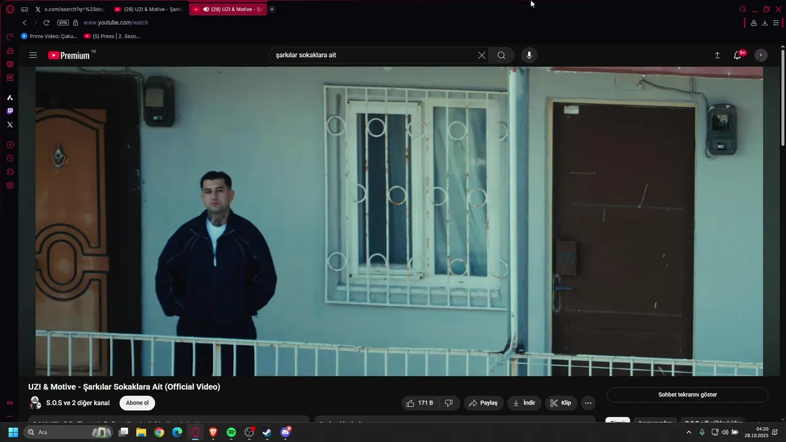Viewport: 786px width, 442px height.
Task: Open Easy Setup lines icon
Action: [x=776, y=23]
